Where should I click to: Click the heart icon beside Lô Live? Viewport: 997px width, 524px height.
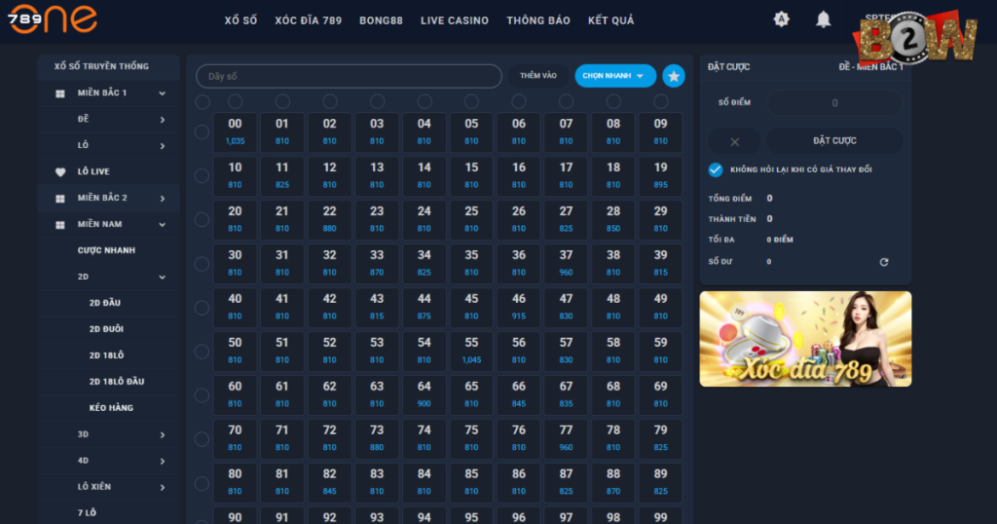[60, 171]
